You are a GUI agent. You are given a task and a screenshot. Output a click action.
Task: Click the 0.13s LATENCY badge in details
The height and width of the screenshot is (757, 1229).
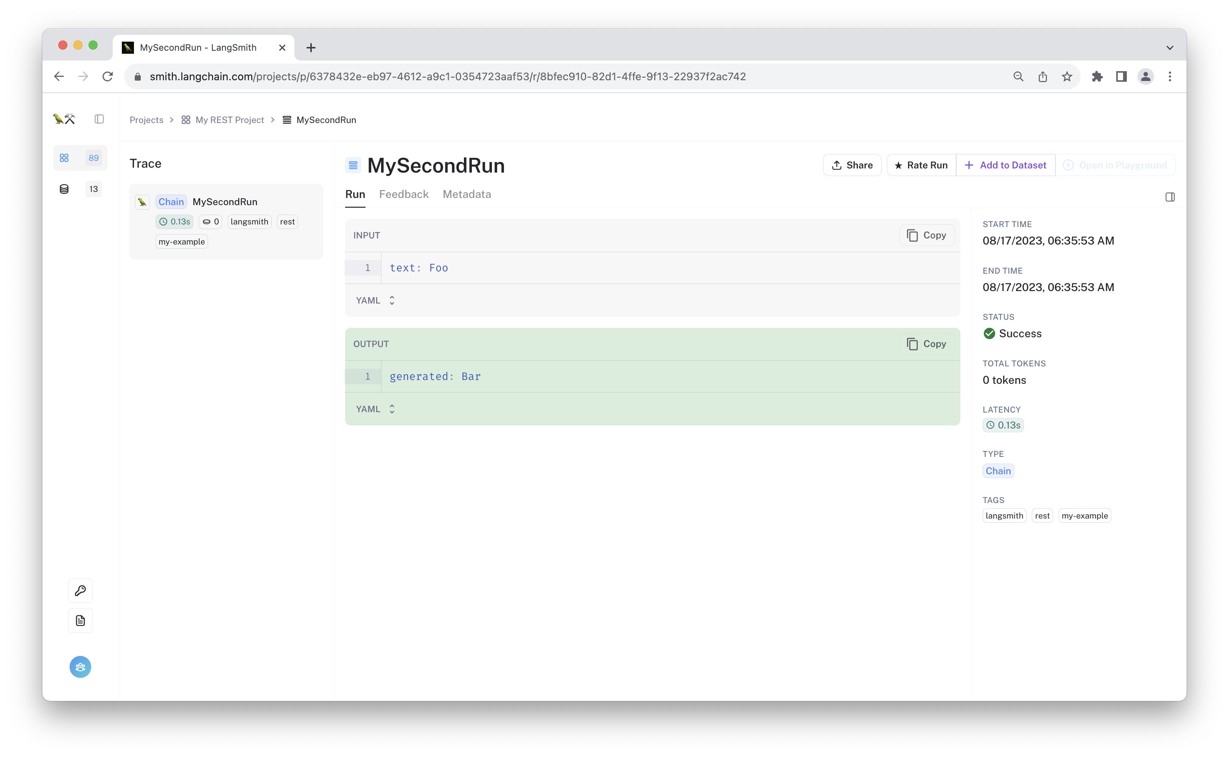[x=1003, y=425]
